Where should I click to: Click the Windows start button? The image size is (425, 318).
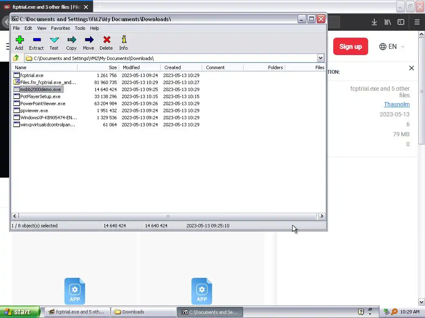tap(20, 312)
